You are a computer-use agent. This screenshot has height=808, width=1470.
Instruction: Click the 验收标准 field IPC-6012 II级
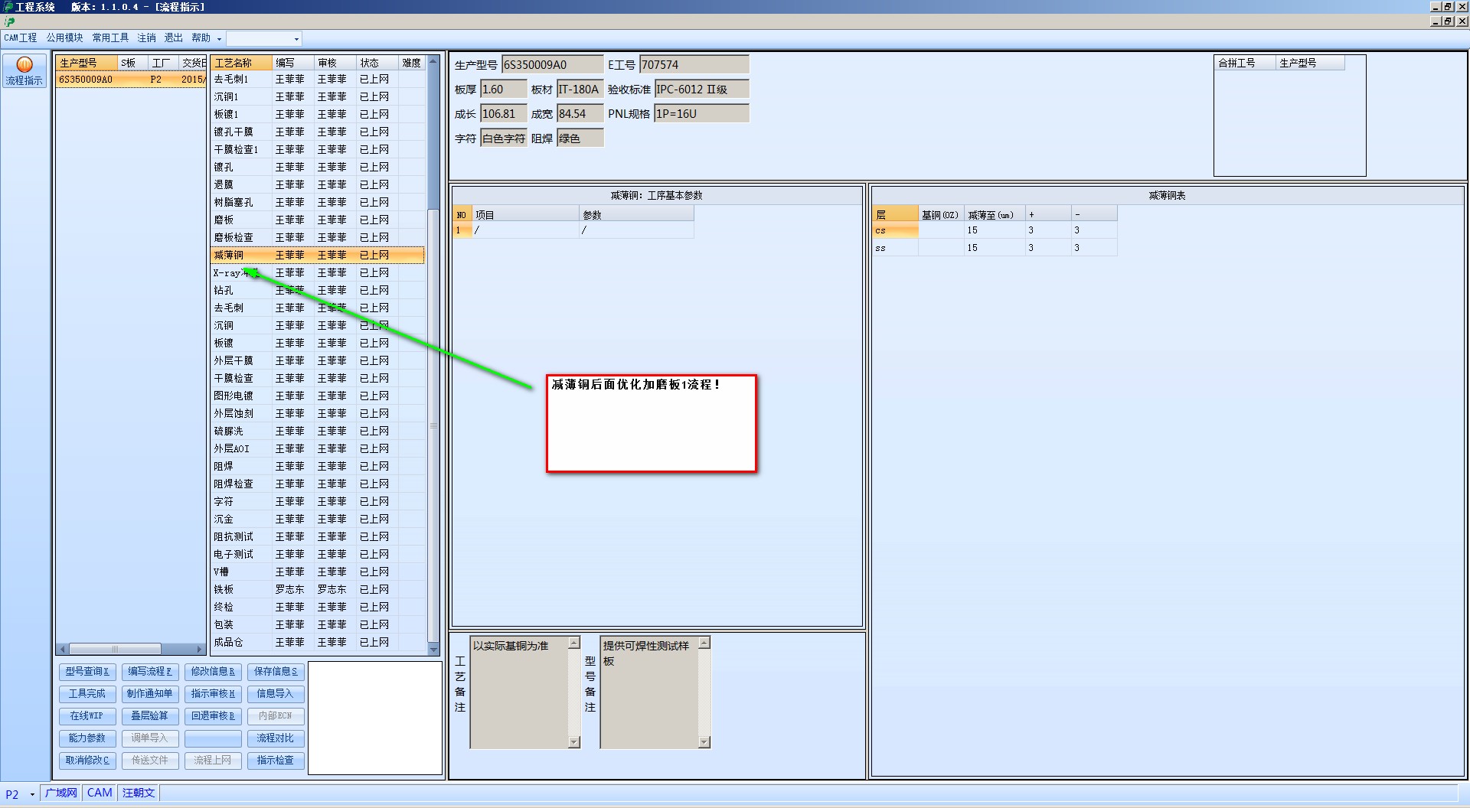pos(701,90)
